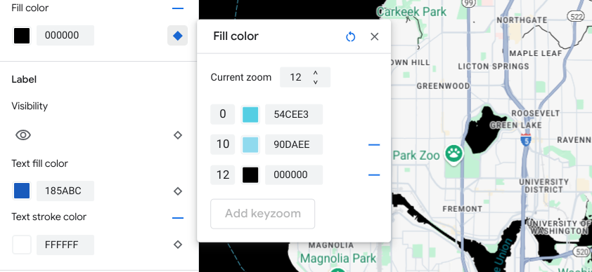The height and width of the screenshot is (272, 592).
Task: Remove the zoom 10 keyzoom stop
Action: pos(374,144)
